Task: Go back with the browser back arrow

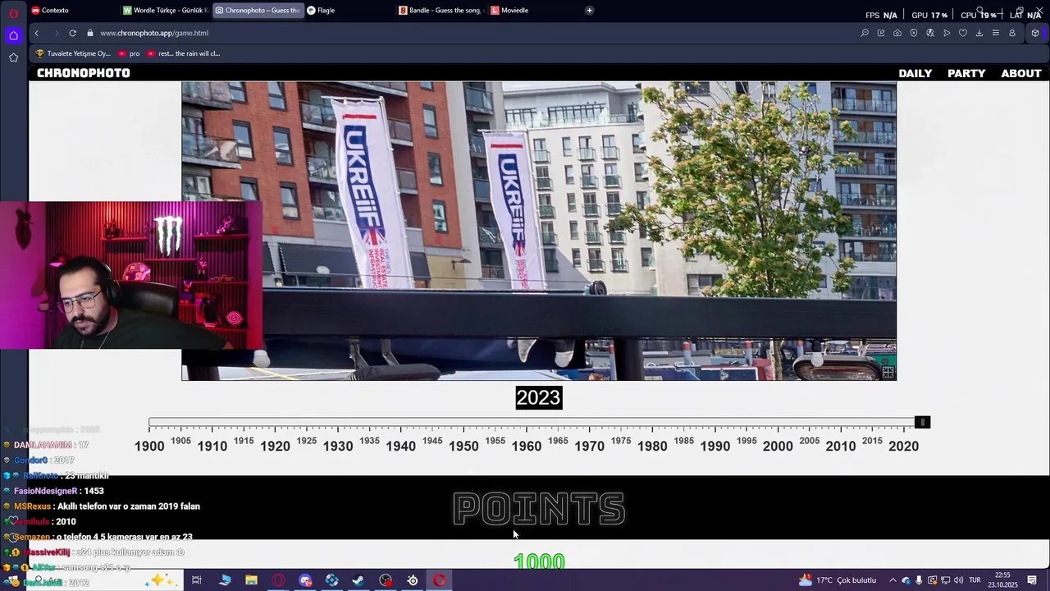Action: point(36,33)
